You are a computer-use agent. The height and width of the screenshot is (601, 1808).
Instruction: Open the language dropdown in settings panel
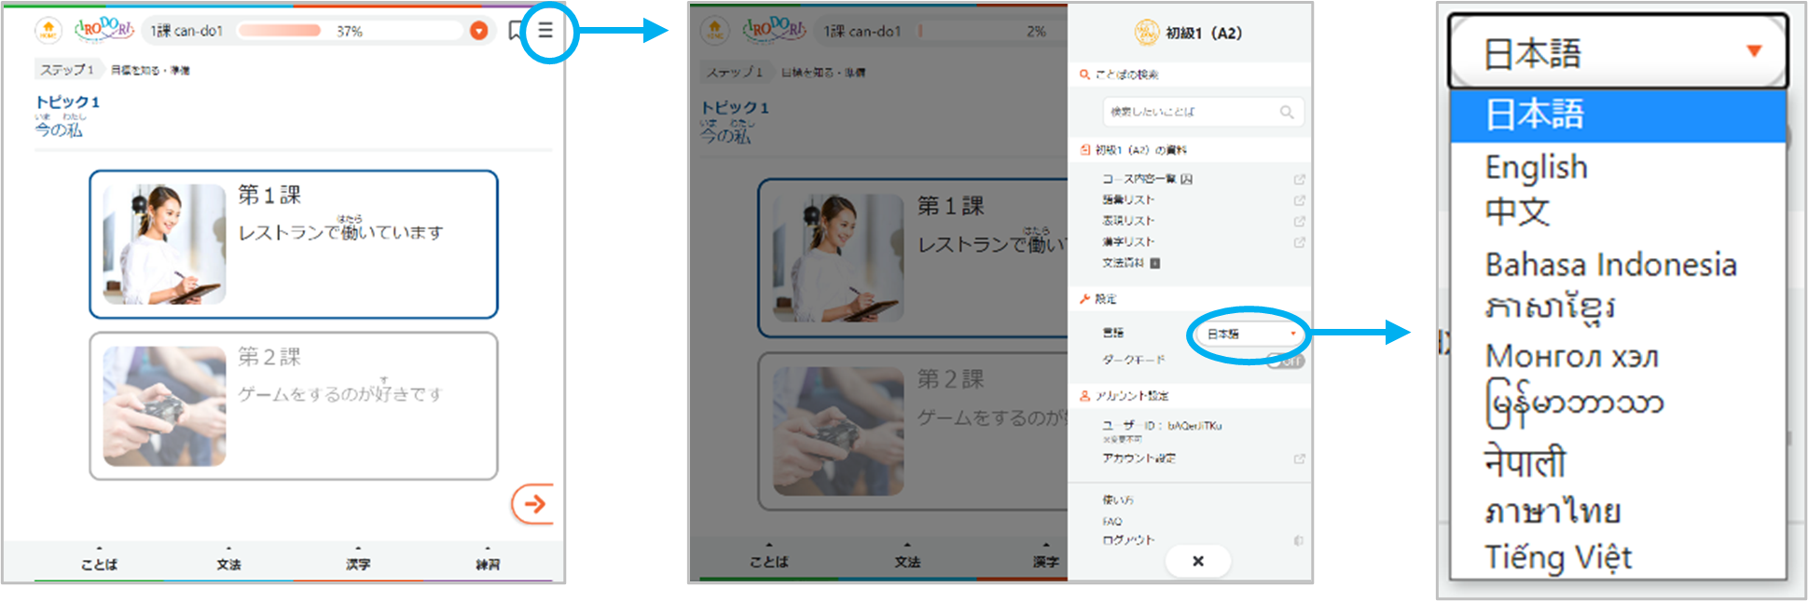[1249, 334]
